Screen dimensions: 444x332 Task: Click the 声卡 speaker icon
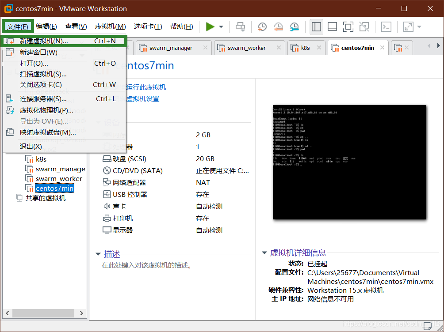[107, 206]
